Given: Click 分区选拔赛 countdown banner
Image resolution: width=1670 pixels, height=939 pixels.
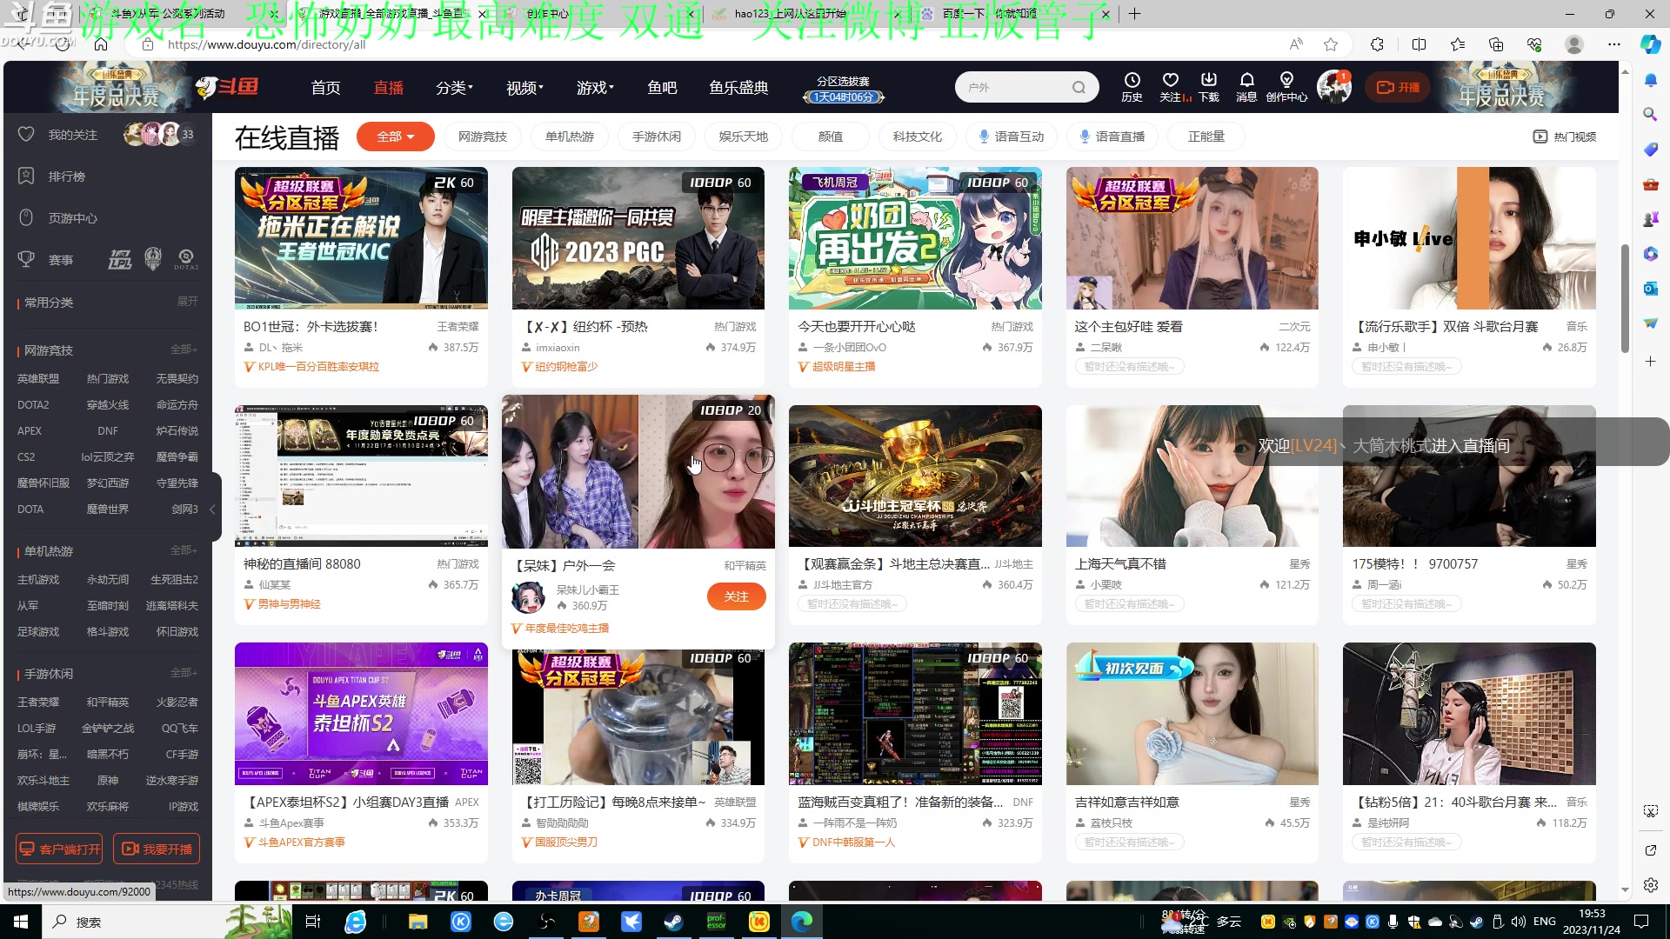Looking at the screenshot, I should pos(843,88).
